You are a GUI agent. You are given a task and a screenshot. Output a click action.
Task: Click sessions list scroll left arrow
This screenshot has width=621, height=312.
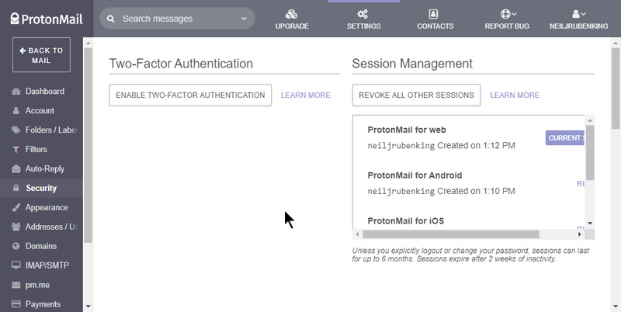[357, 234]
